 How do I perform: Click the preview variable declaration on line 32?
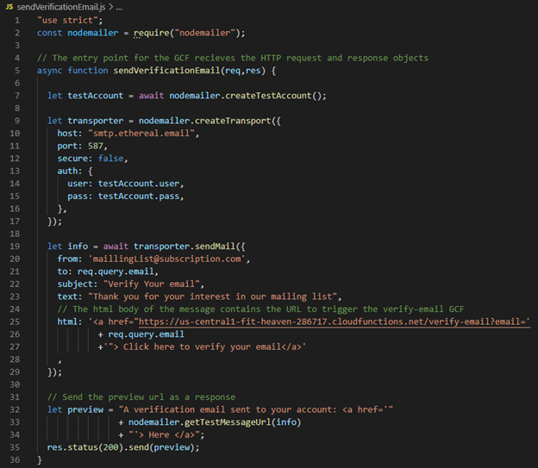(85, 409)
